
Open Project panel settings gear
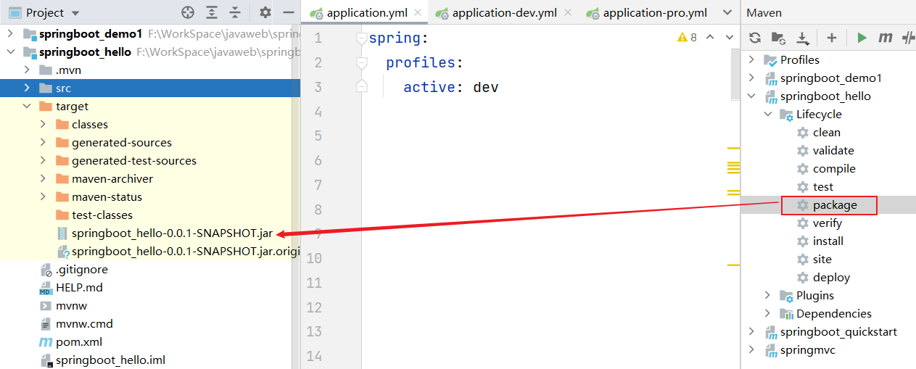tap(265, 12)
